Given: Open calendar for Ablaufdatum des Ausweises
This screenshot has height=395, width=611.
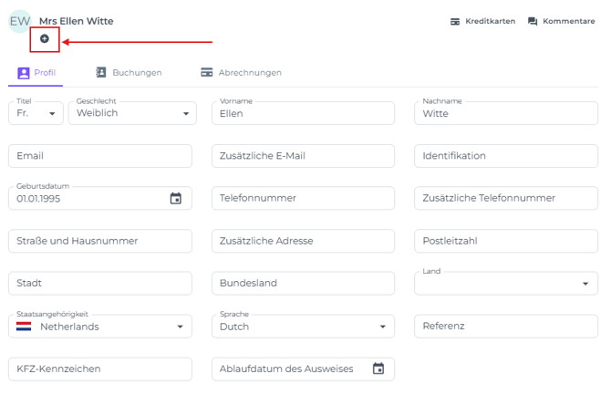Looking at the screenshot, I should click(378, 369).
